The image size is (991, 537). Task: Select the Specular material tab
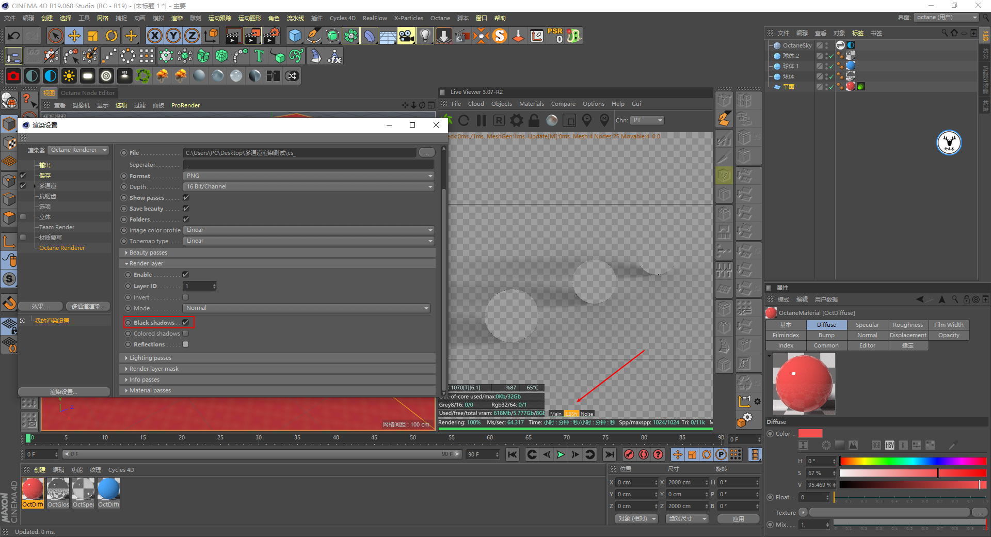click(x=867, y=325)
